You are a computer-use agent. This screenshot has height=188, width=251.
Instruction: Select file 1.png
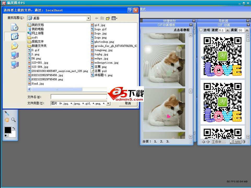point(34,54)
